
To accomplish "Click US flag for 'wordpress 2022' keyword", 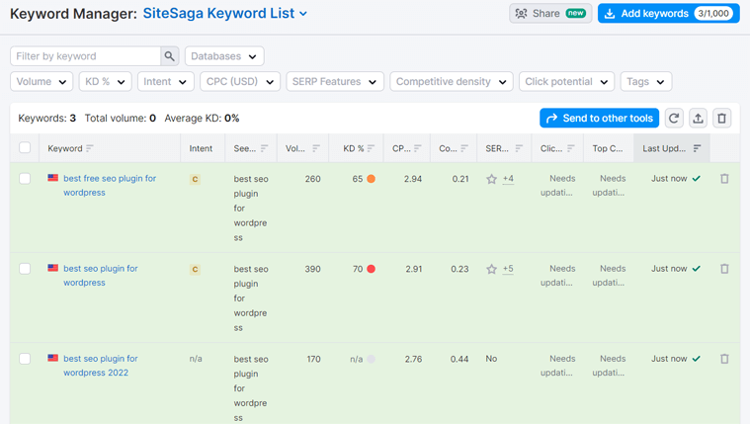I will click(x=53, y=358).
